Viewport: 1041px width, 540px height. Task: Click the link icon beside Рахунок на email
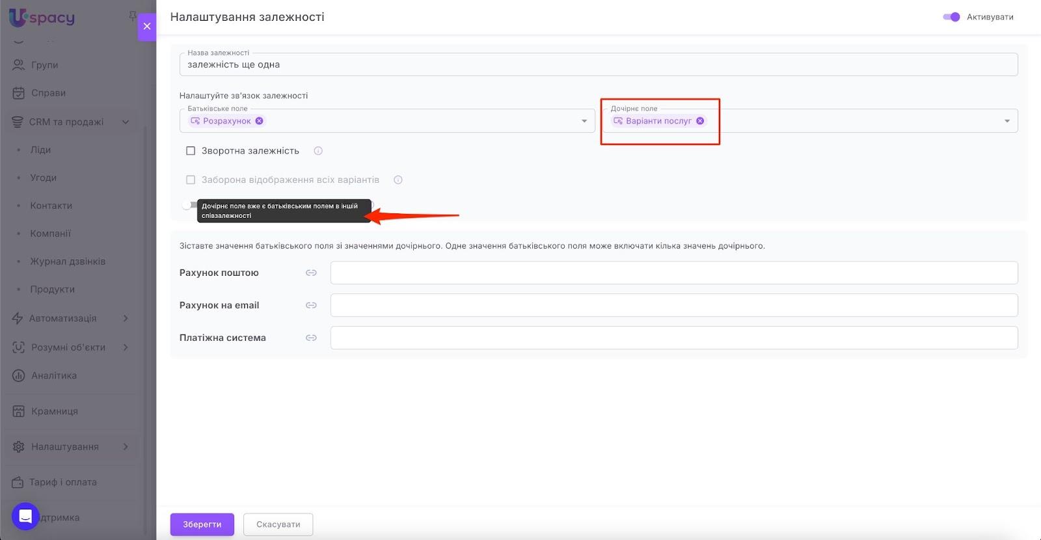[x=311, y=305]
